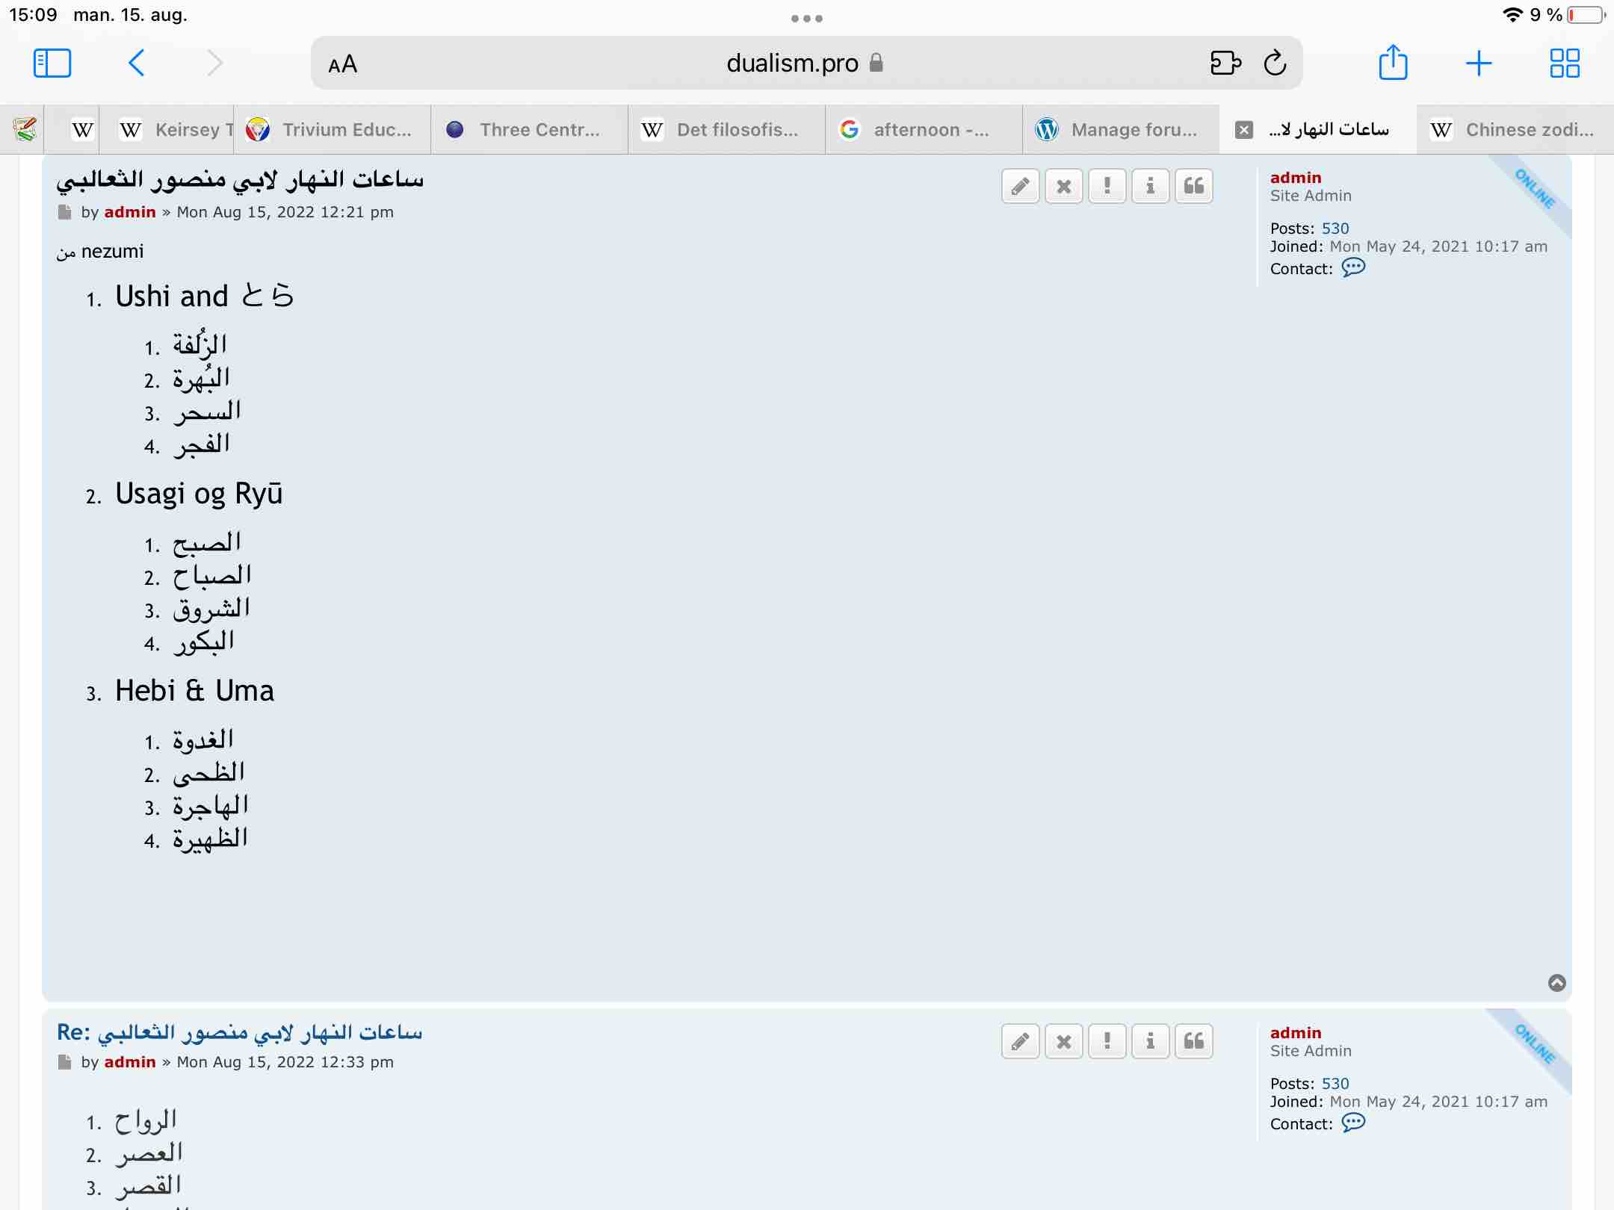Open post information icon on first post
Screen dimensions: 1614x1210
click(x=1150, y=186)
